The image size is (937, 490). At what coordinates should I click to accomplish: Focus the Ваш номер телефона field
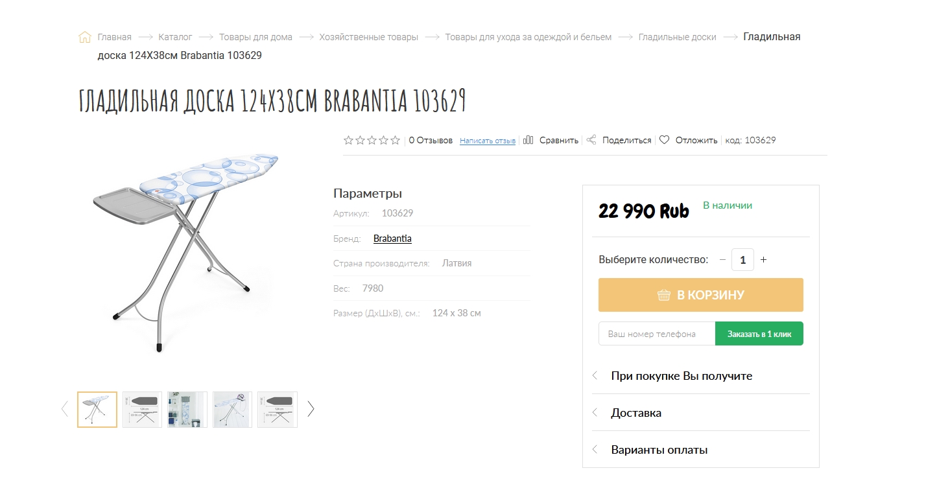pos(657,334)
